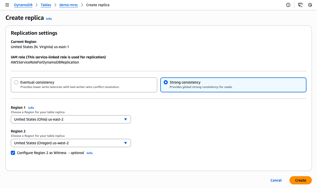
Task: Open Info link beside Region 1
Action: pos(31,108)
